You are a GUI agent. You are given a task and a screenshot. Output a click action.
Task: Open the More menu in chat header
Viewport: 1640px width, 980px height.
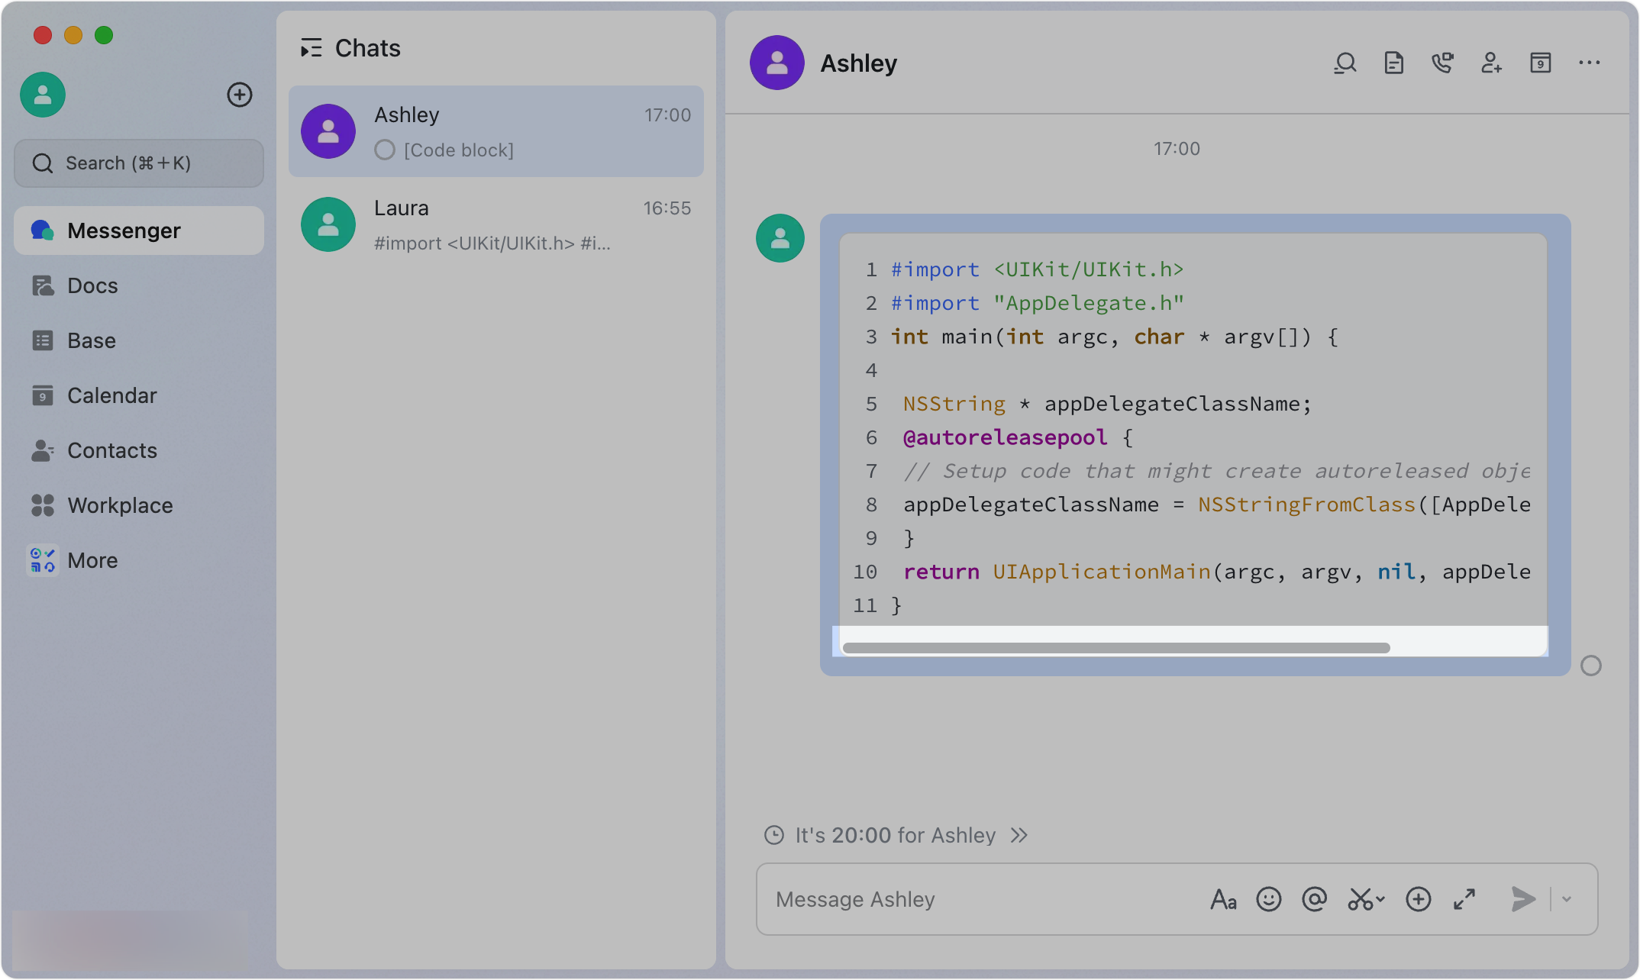pos(1589,63)
